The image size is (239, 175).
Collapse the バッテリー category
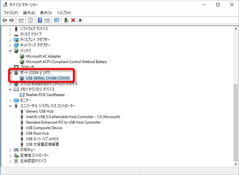10,51
